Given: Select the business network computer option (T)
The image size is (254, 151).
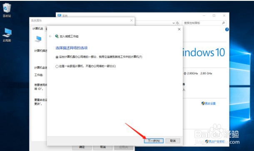Looking at the screenshot, I should pyautogui.click(x=99, y=57).
